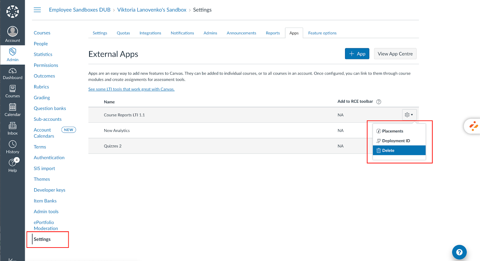Open Developer keys sidebar link

pyautogui.click(x=49, y=190)
